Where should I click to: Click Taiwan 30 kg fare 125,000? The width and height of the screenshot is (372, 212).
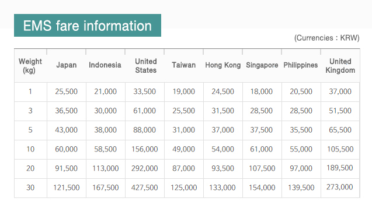(x=183, y=188)
